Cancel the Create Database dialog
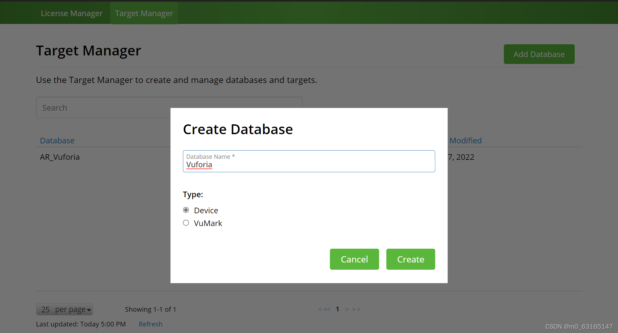 point(354,259)
